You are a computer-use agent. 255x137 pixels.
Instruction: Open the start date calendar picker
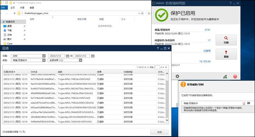pyautogui.click(x=68, y=56)
